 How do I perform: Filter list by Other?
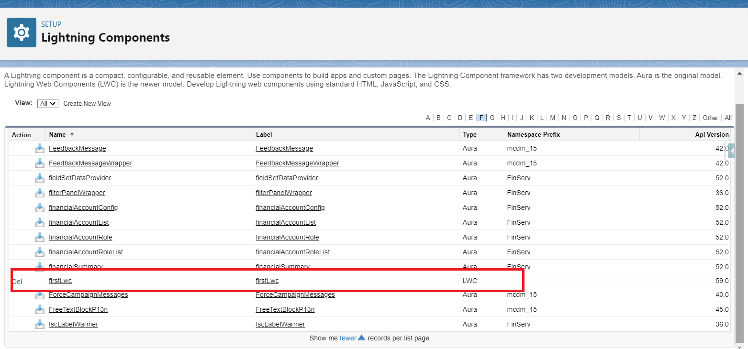[x=710, y=118]
